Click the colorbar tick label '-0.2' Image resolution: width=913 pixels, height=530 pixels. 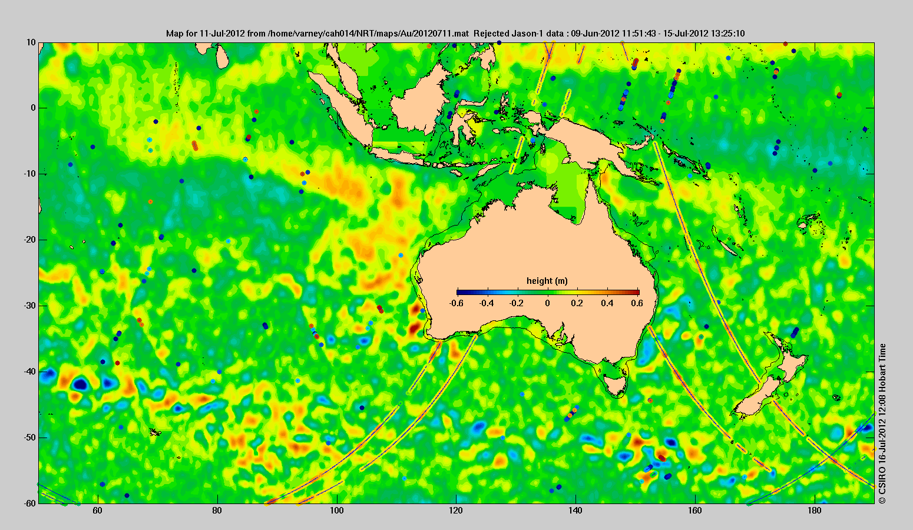tap(517, 303)
